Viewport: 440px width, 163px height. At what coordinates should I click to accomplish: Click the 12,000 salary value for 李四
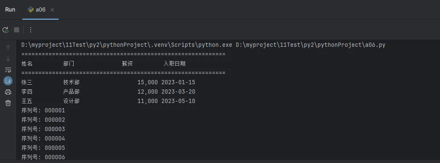point(148,92)
